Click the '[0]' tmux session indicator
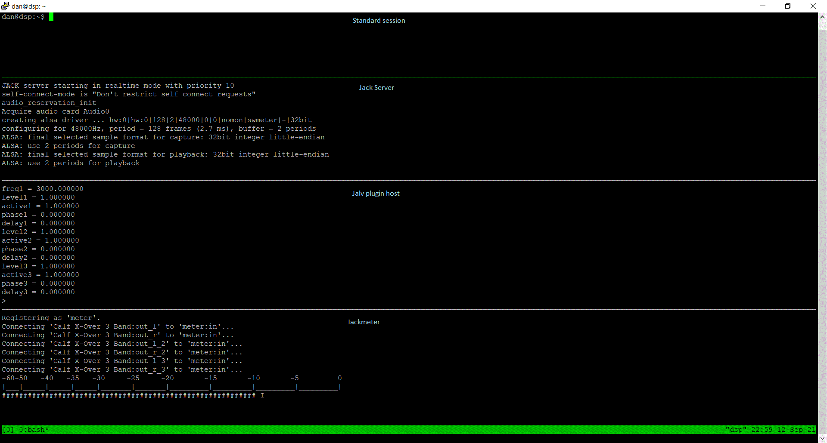Viewport: 827px width, 443px height. coord(8,430)
